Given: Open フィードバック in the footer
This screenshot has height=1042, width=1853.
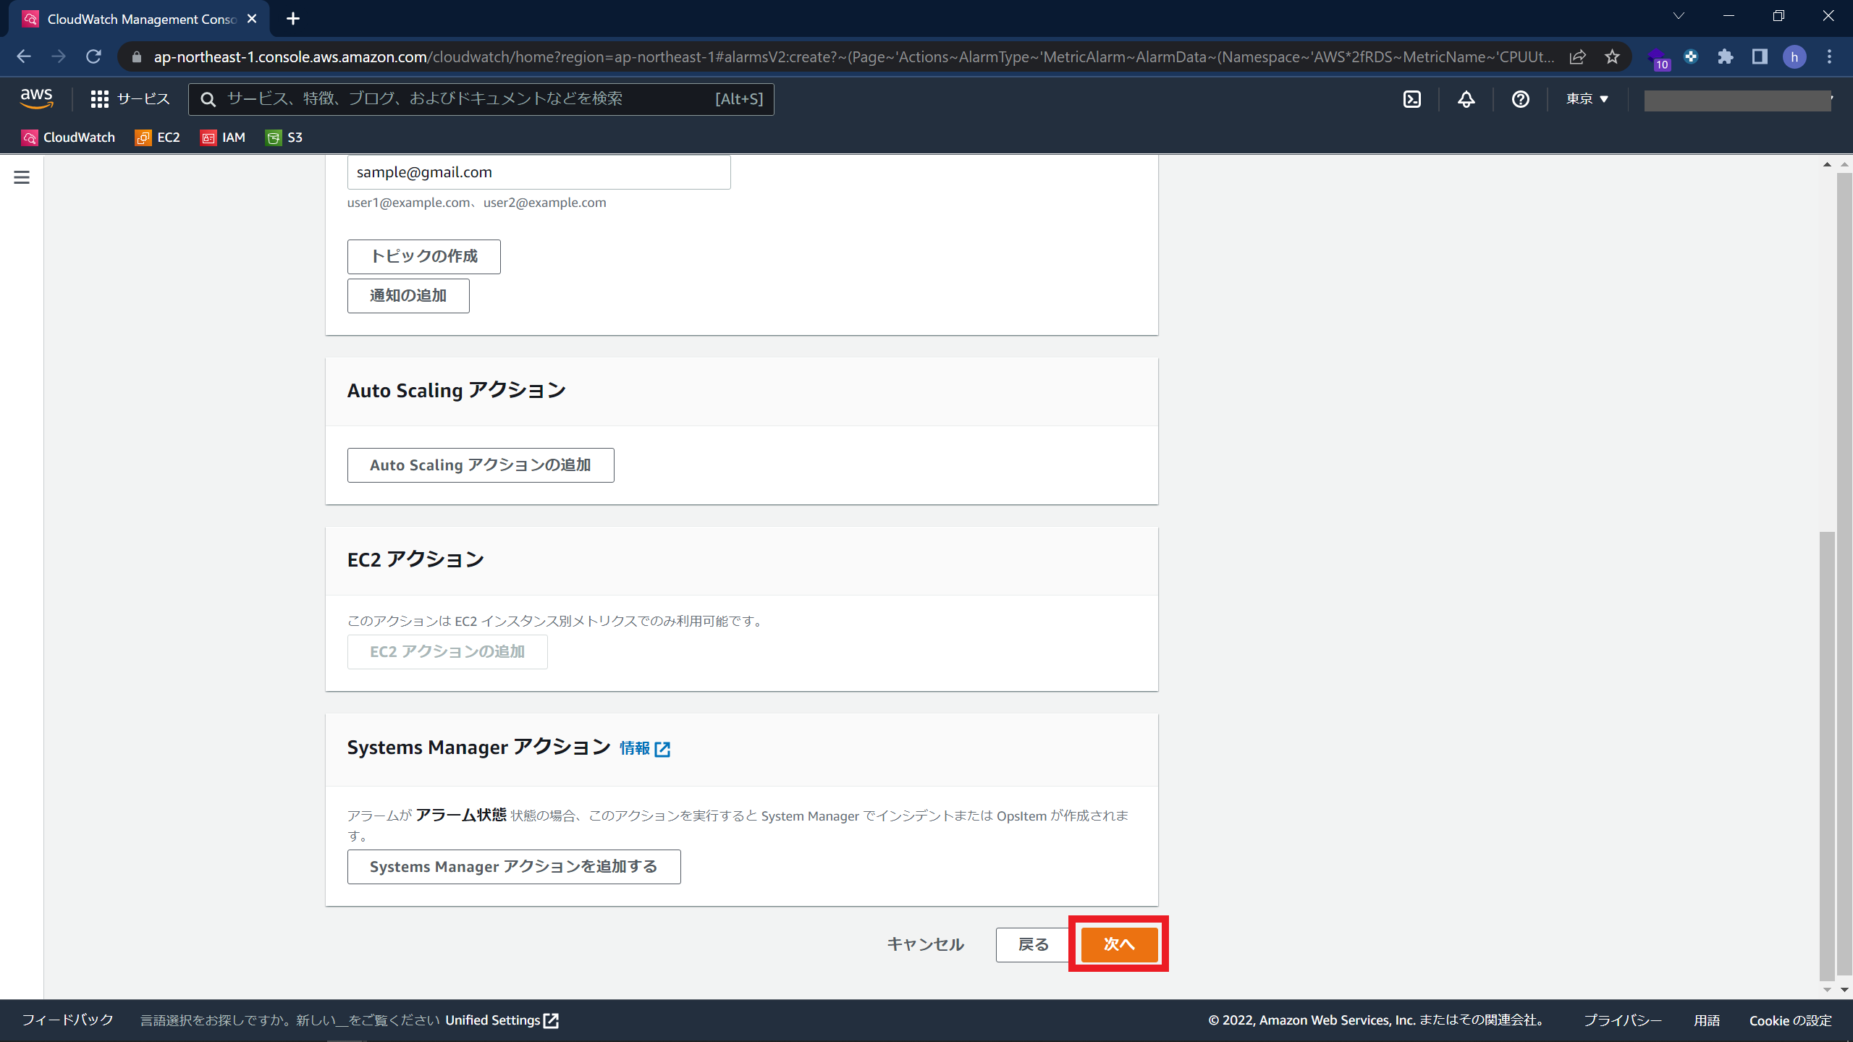Looking at the screenshot, I should pyautogui.click(x=67, y=1020).
